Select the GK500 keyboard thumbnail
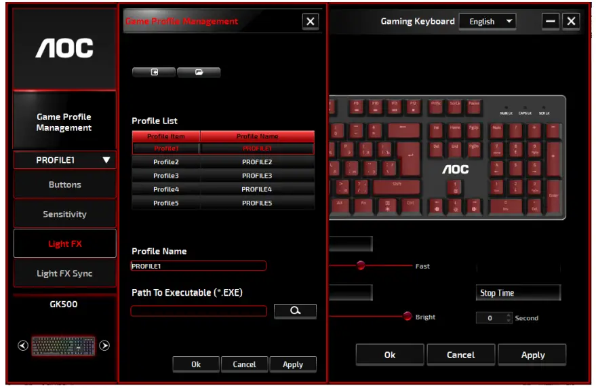596x388 pixels. (64, 346)
